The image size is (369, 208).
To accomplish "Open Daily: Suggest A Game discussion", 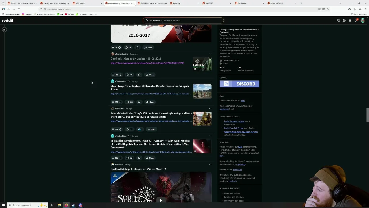I will (234, 121).
